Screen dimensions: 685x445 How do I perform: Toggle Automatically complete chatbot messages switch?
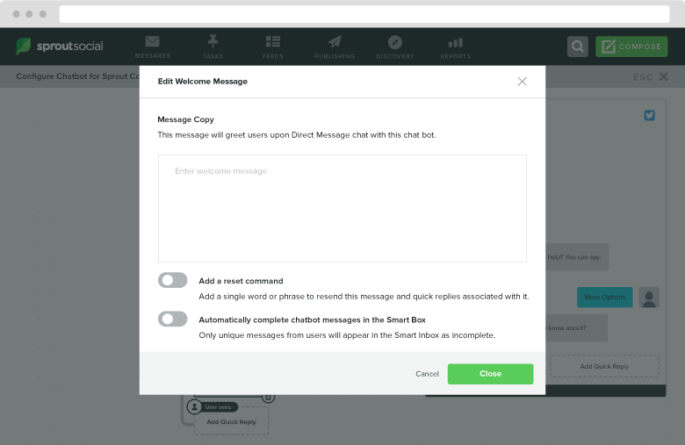172,319
